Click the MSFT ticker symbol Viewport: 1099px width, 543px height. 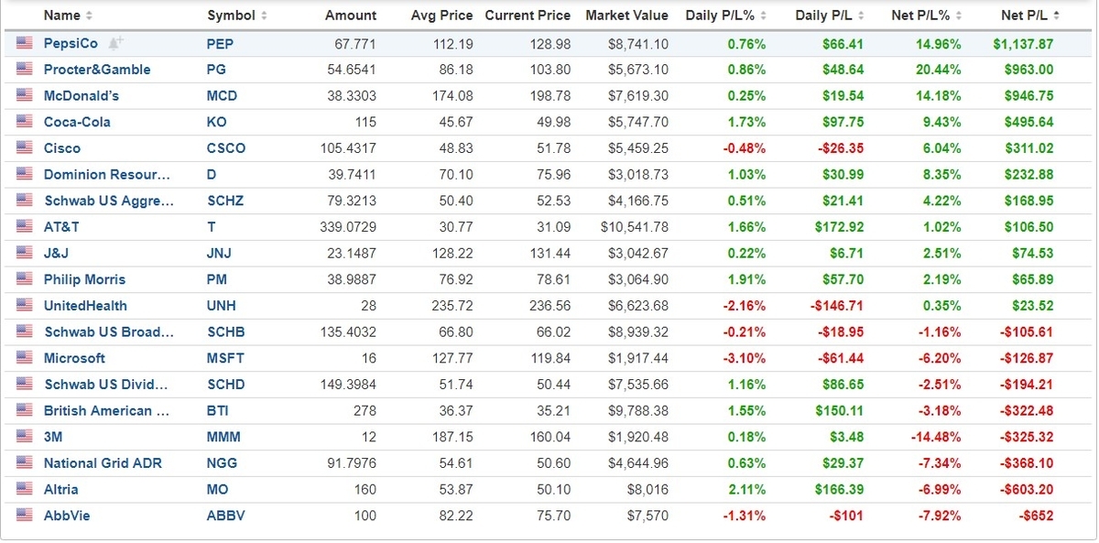click(225, 358)
